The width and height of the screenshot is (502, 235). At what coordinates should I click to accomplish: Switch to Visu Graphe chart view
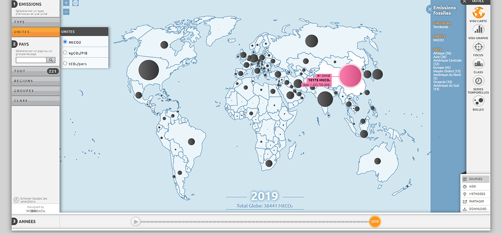pos(478,30)
